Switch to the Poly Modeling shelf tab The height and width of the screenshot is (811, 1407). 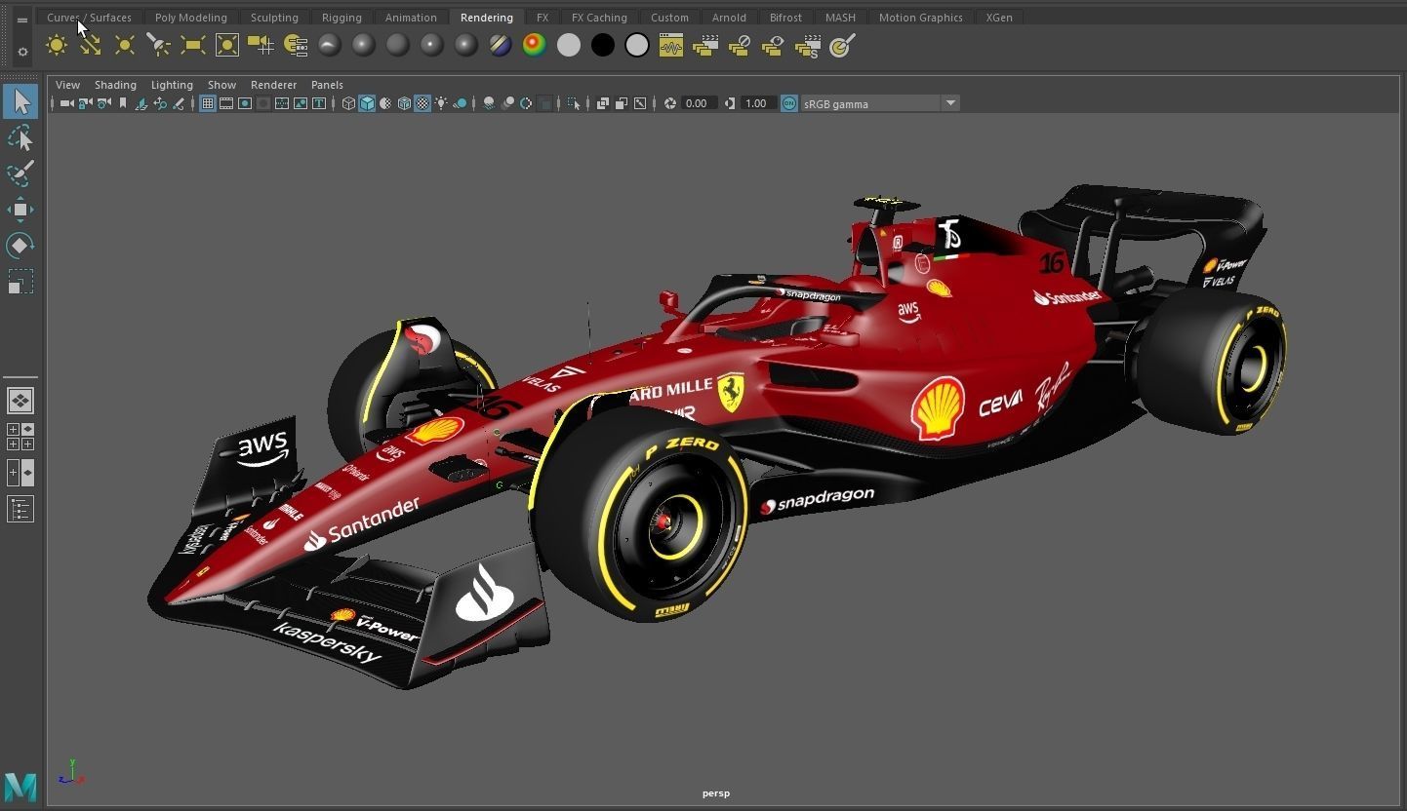click(190, 18)
